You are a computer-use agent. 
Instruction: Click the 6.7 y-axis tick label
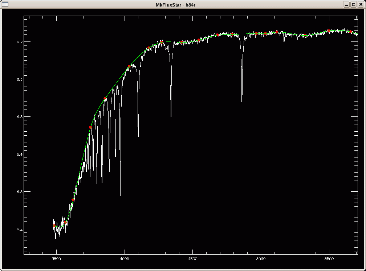pos(15,42)
